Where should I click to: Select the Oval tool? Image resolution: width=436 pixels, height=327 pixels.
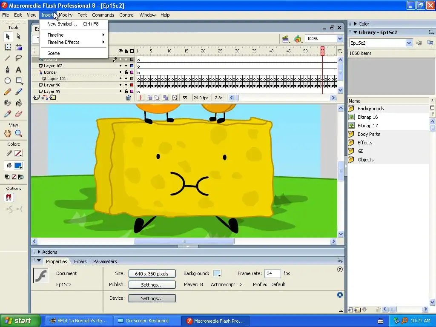(8, 80)
